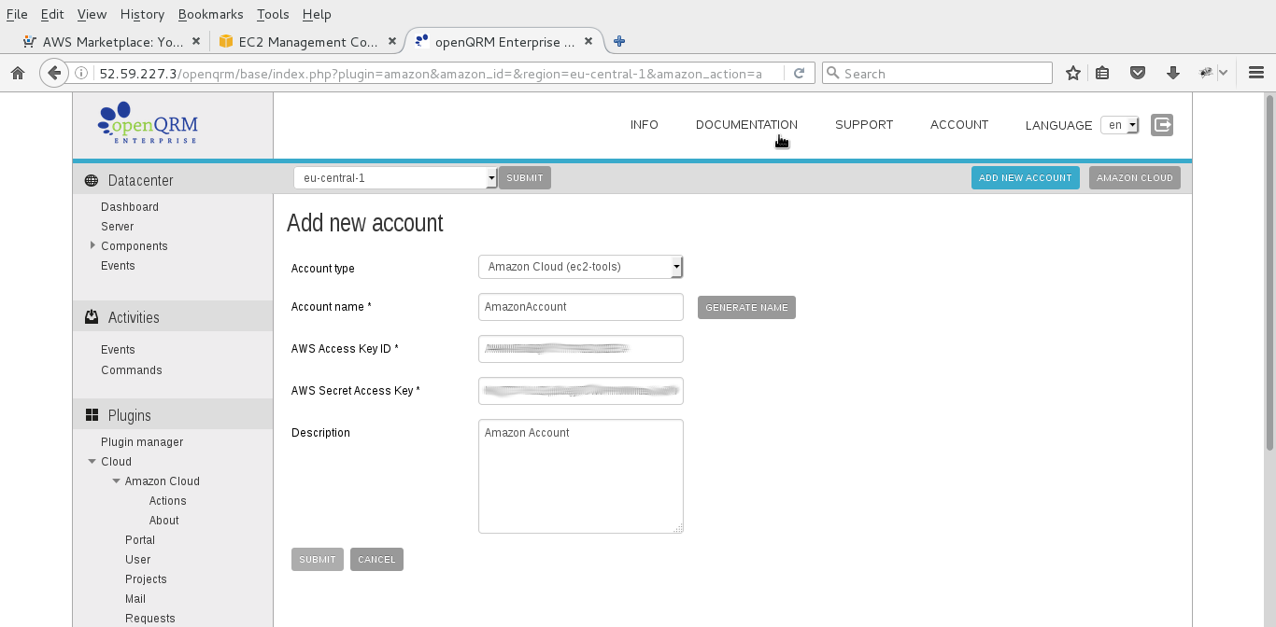Open the Bookmarks menu
1276x627 pixels.
(210, 14)
